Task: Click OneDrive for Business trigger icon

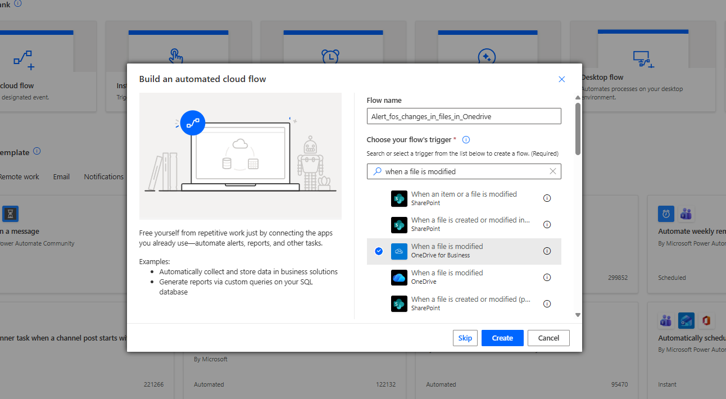Action: pos(399,251)
